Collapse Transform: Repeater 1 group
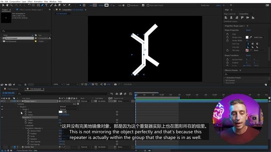This screenshot has height=152, width=271. [x=24, y=128]
